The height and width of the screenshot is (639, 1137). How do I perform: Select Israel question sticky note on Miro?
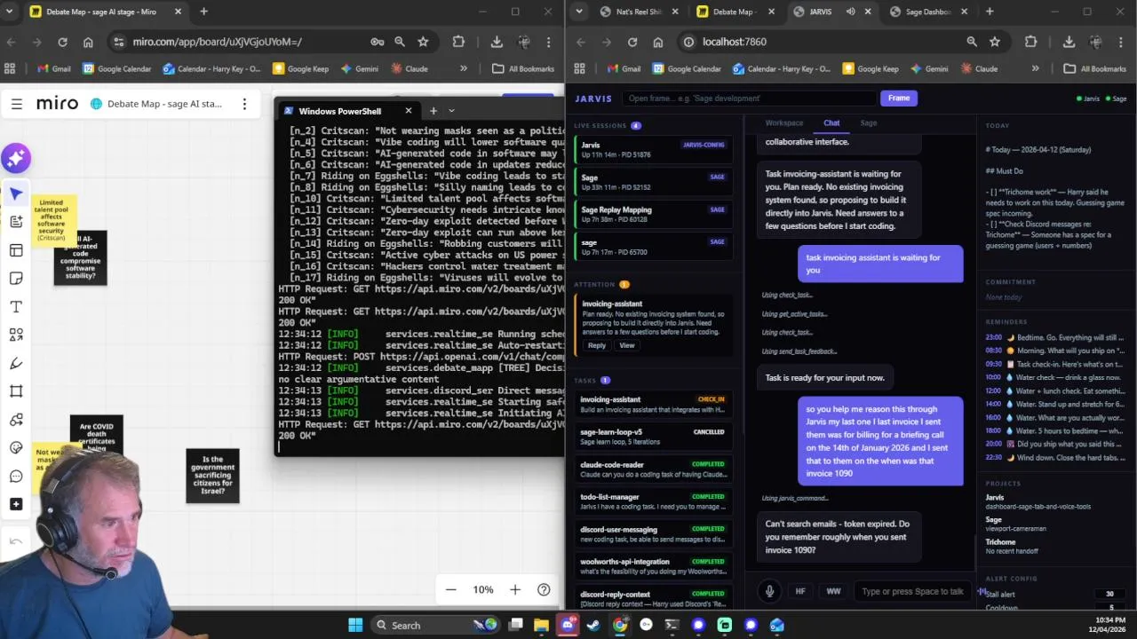pos(212,476)
